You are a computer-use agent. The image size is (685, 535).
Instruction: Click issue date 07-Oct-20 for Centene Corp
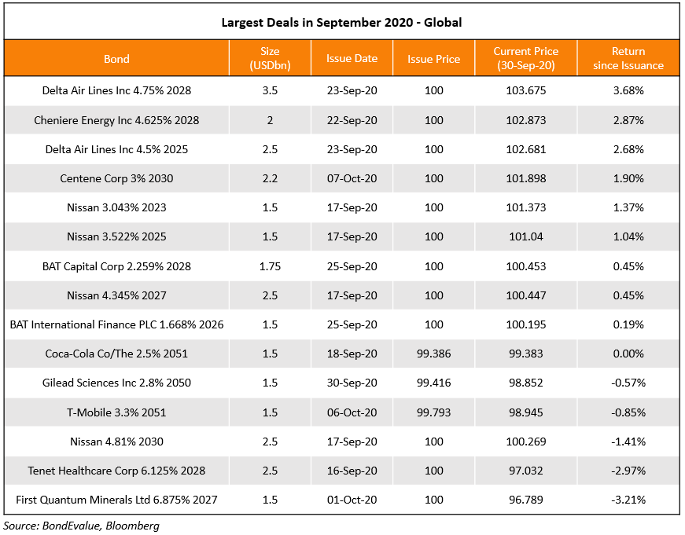coord(352,178)
